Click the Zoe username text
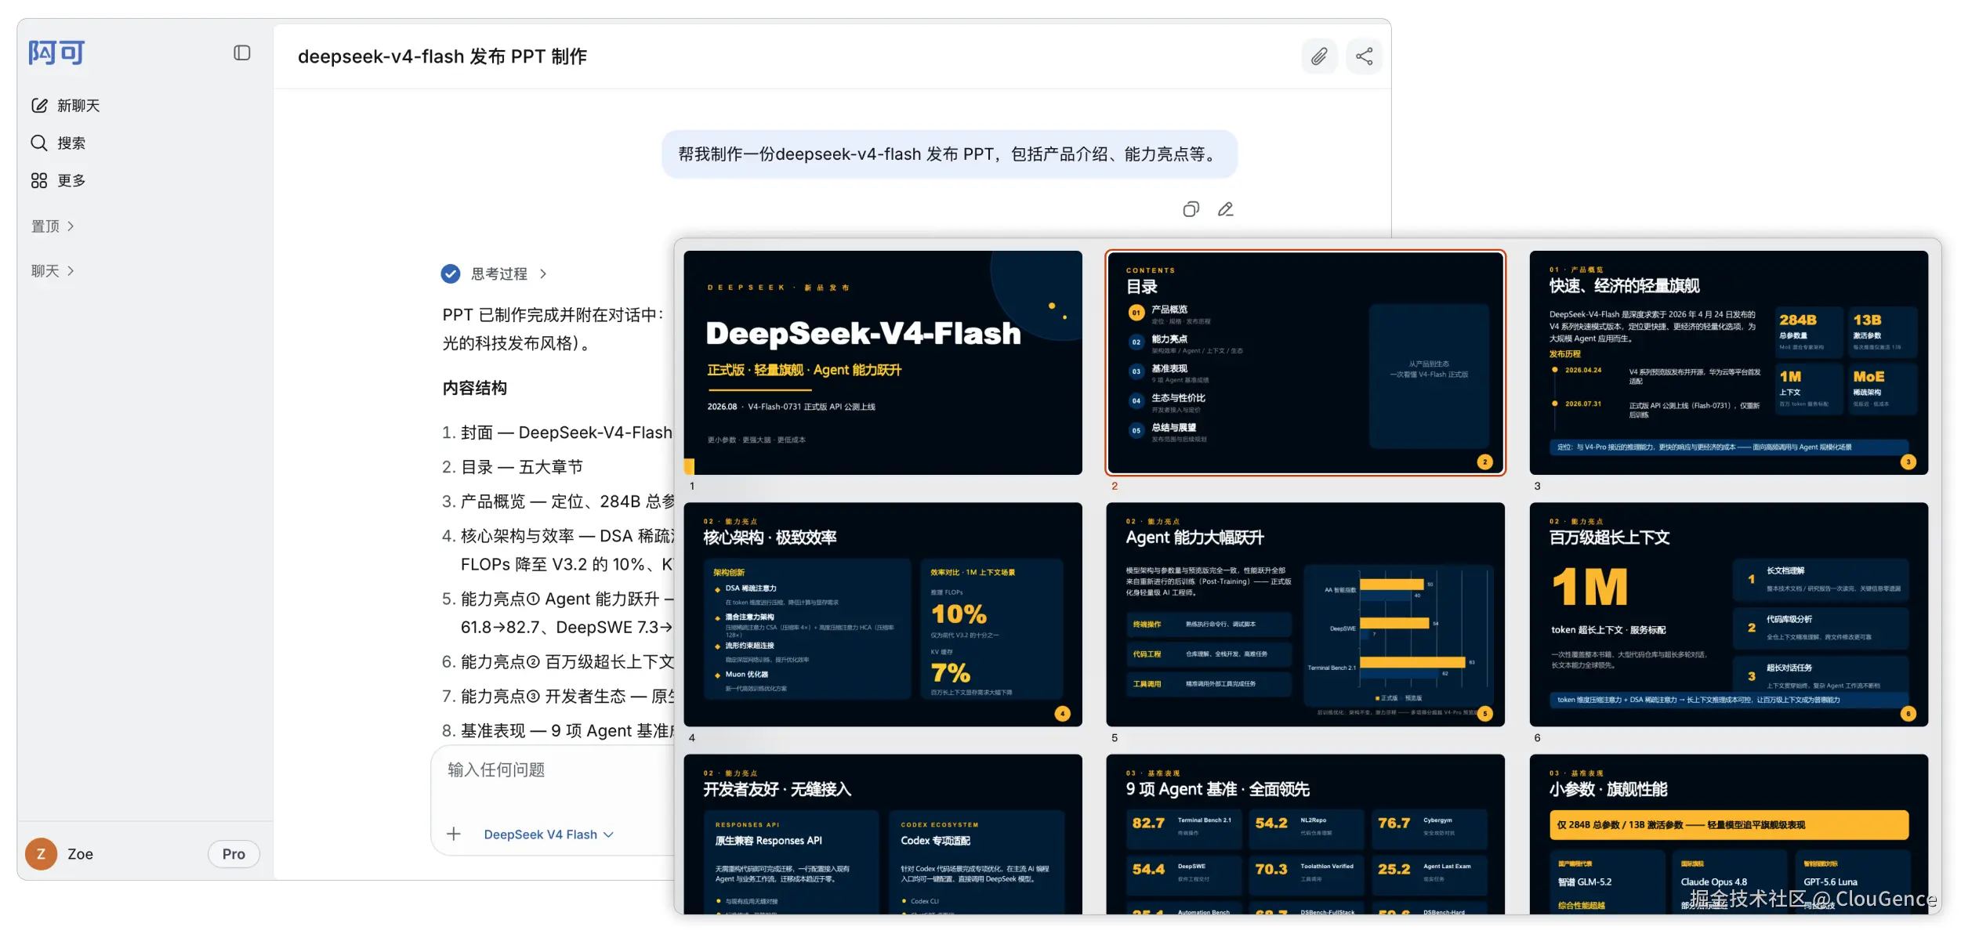Screen dimensions: 1961x934 [x=80, y=854]
